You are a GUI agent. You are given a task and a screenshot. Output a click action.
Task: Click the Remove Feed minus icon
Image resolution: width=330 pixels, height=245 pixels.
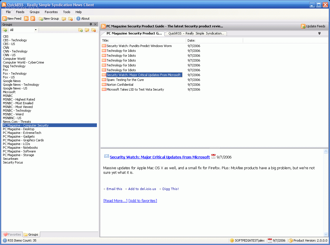[33, 19]
